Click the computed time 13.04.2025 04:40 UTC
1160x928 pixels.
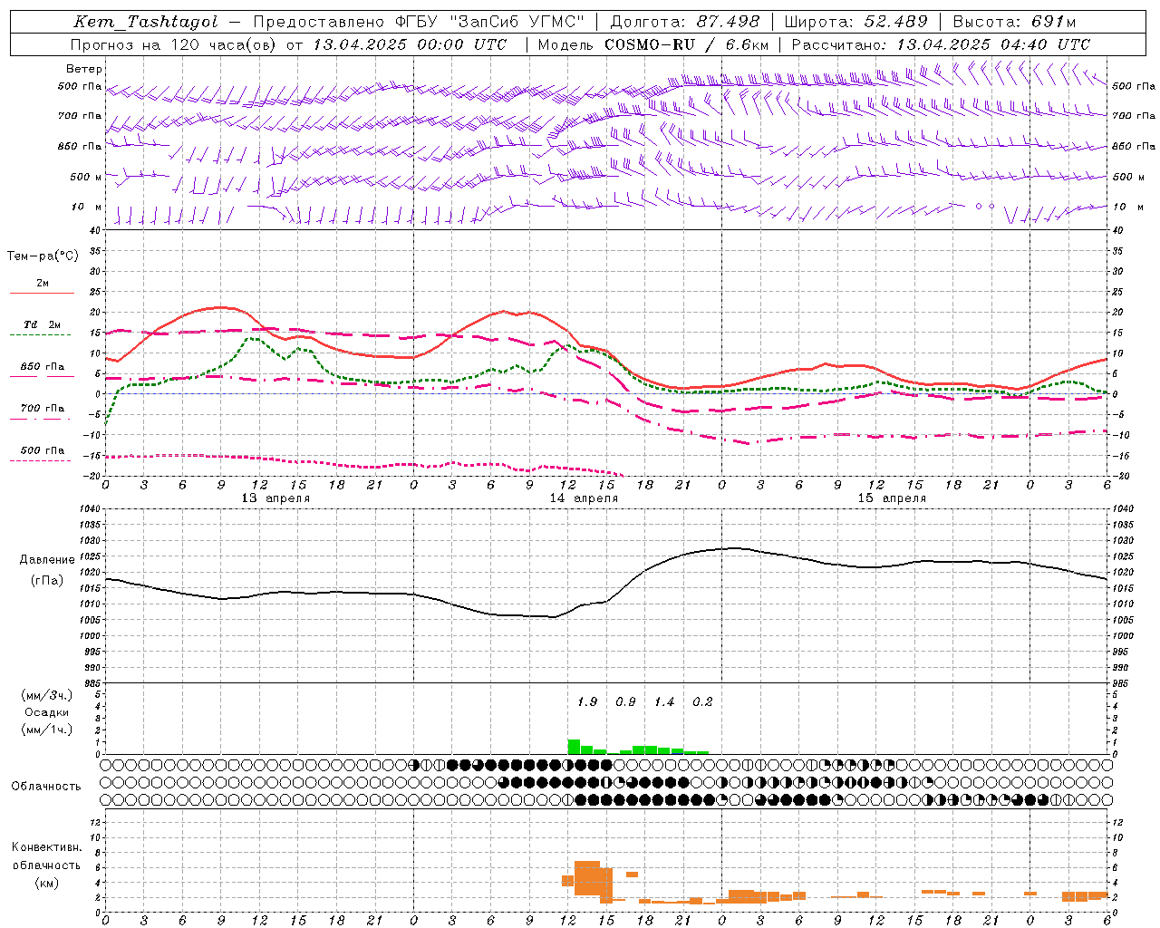click(x=993, y=44)
